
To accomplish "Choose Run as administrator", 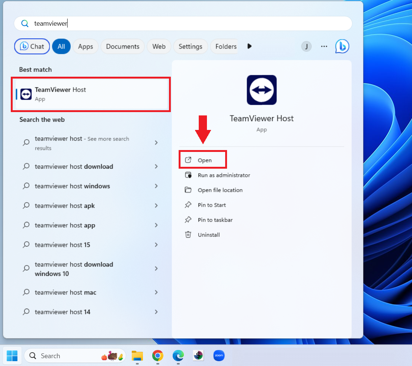I will (224, 175).
